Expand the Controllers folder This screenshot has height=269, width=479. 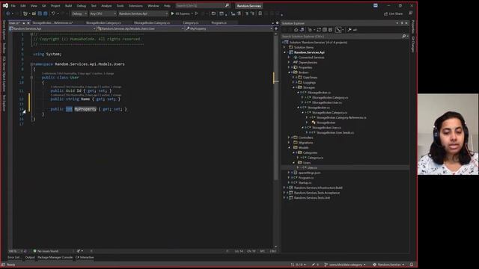pyautogui.click(x=289, y=137)
